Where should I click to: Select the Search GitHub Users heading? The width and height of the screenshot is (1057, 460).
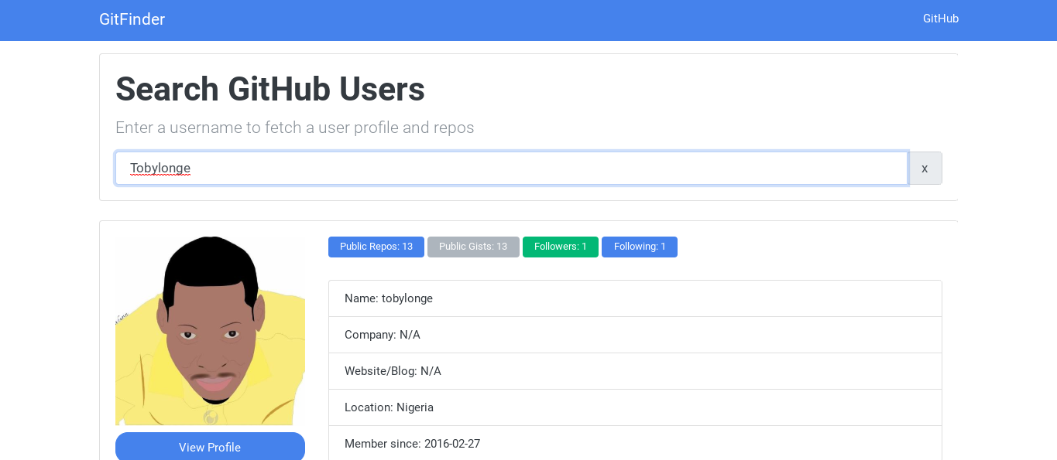(270, 89)
